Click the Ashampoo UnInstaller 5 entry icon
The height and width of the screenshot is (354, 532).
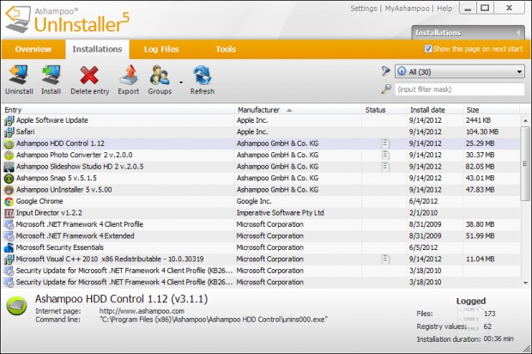[9, 190]
